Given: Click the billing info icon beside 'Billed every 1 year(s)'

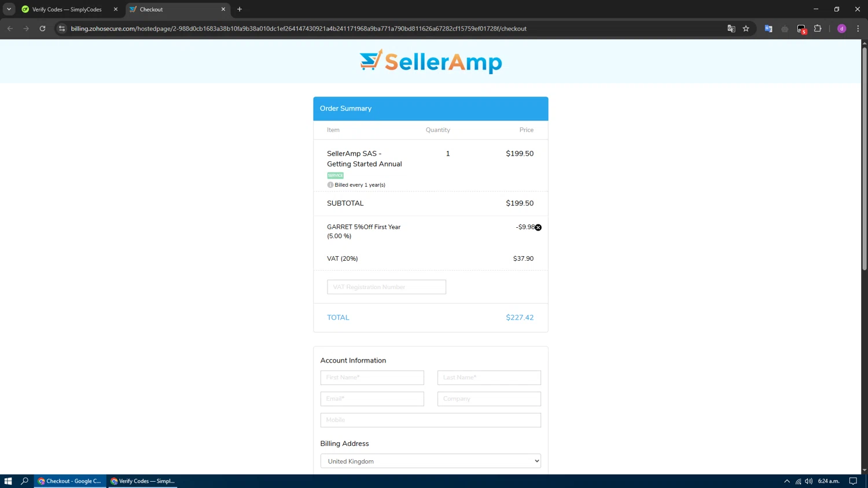Looking at the screenshot, I should (x=330, y=185).
